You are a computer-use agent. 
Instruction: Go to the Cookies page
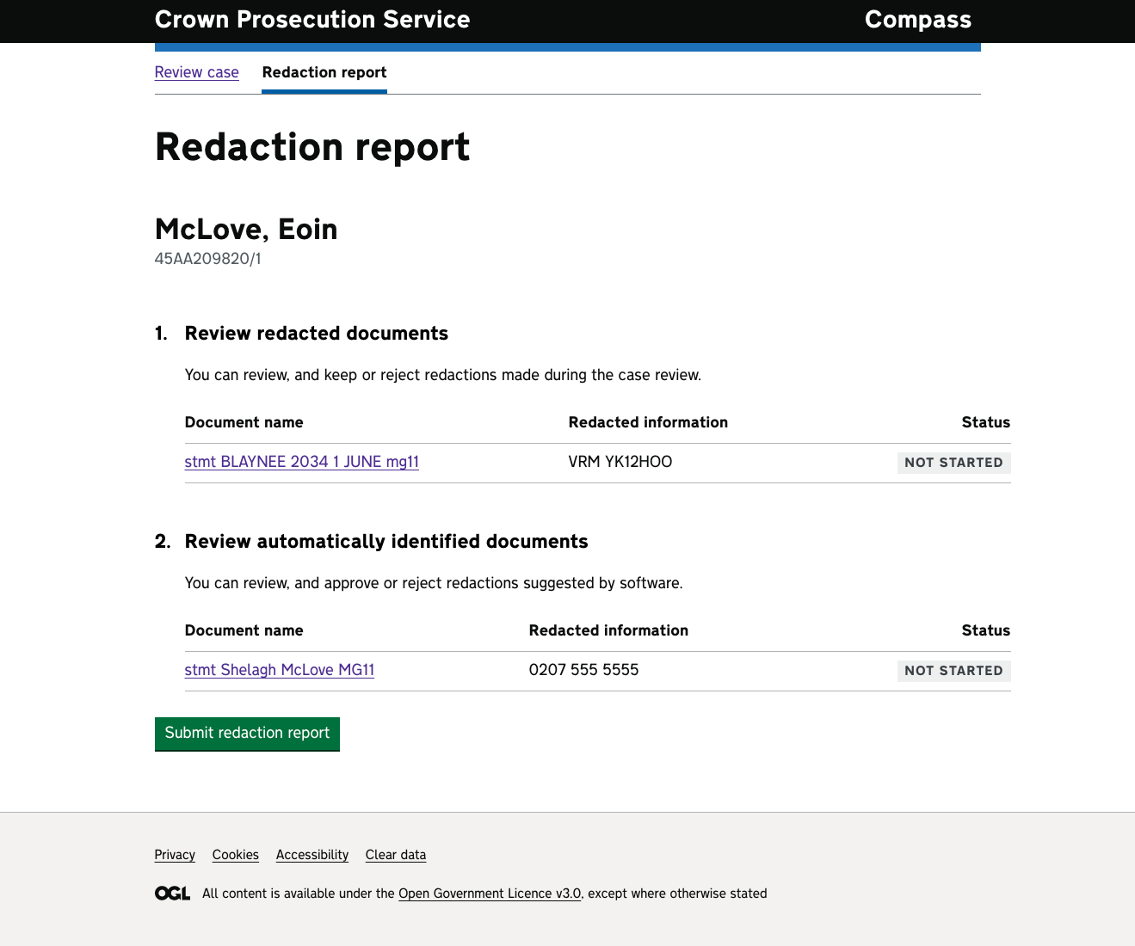point(235,855)
